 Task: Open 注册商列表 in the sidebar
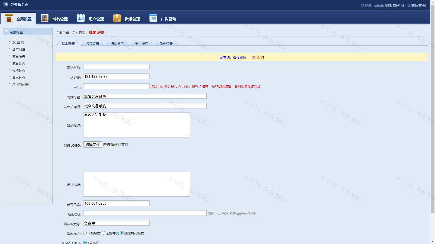click(20, 84)
